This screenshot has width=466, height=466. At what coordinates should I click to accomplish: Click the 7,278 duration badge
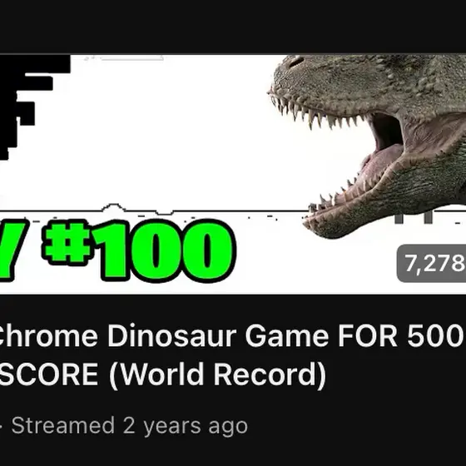[432, 263]
